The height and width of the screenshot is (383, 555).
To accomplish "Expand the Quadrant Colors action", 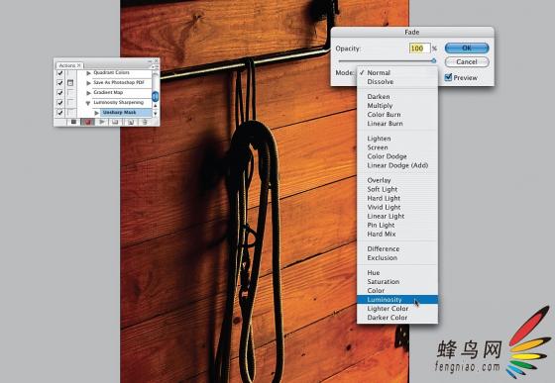I will pos(88,73).
